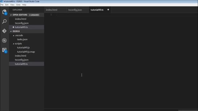The height and width of the screenshot is (111, 198).
Task: Switch to the index.html editor tab
Action: (x=55, y=10)
